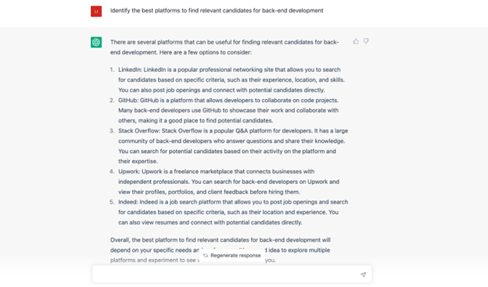Click the ChatGPT logo avatar
Image resolution: width=488 pixels, height=287 pixels.
[x=96, y=42]
